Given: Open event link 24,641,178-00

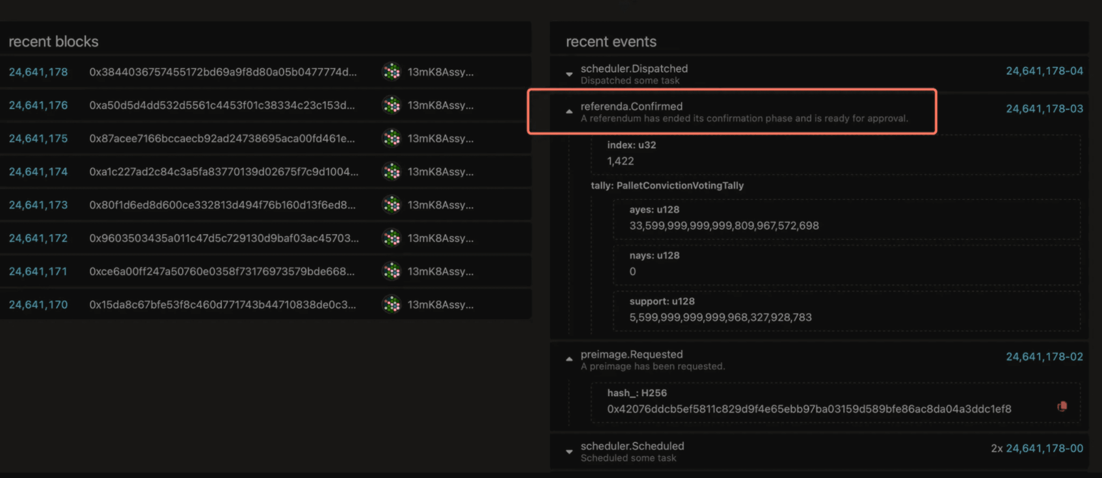Looking at the screenshot, I should (1044, 448).
